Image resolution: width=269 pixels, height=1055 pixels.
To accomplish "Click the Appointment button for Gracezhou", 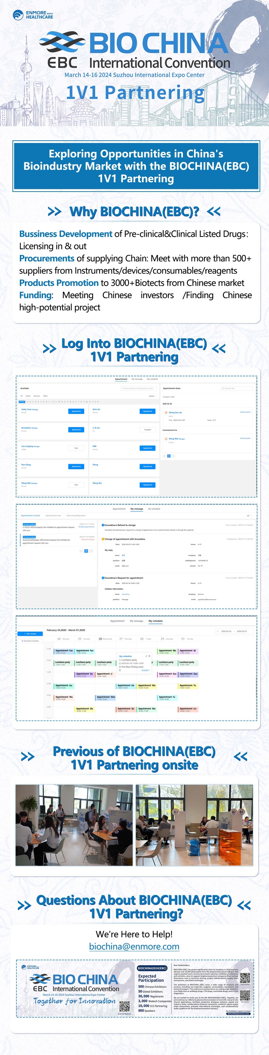I will [76, 430].
